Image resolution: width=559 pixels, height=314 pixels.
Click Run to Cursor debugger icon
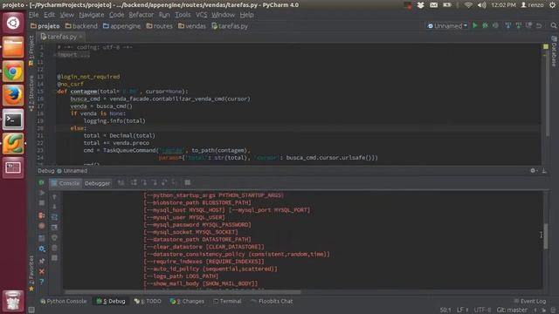coord(175,183)
